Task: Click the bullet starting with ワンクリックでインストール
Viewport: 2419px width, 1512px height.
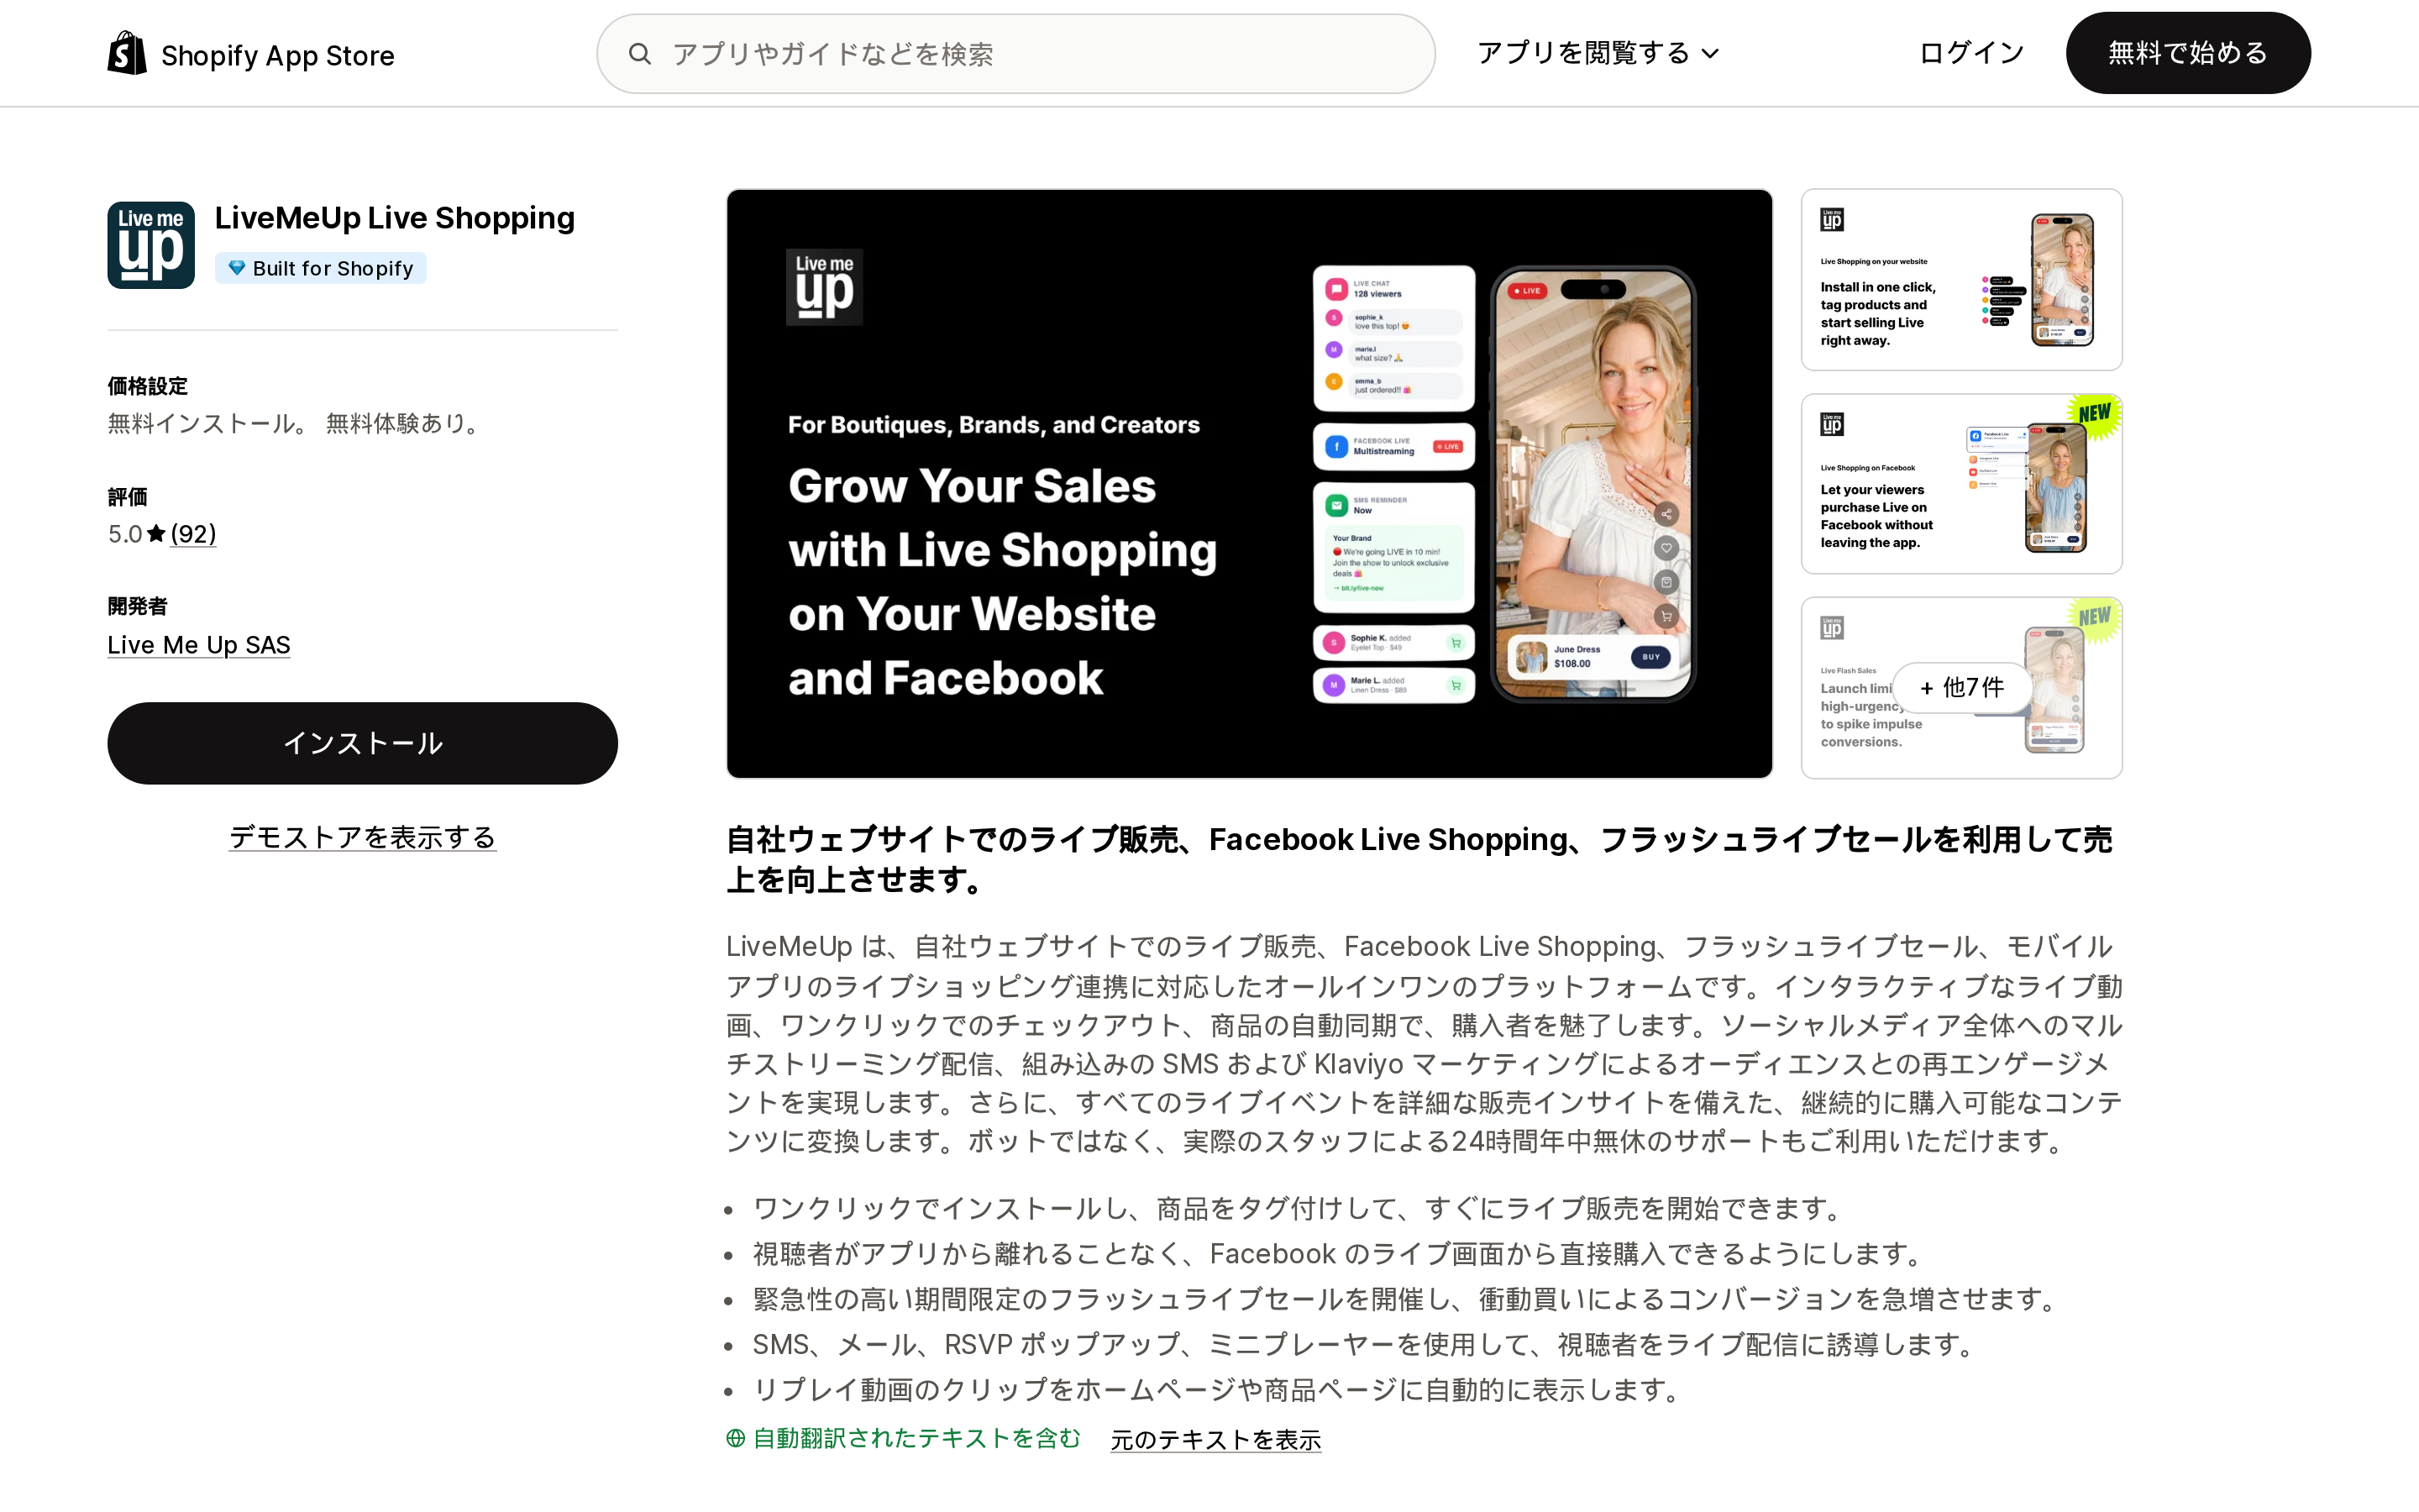Action: pos(1299,1208)
